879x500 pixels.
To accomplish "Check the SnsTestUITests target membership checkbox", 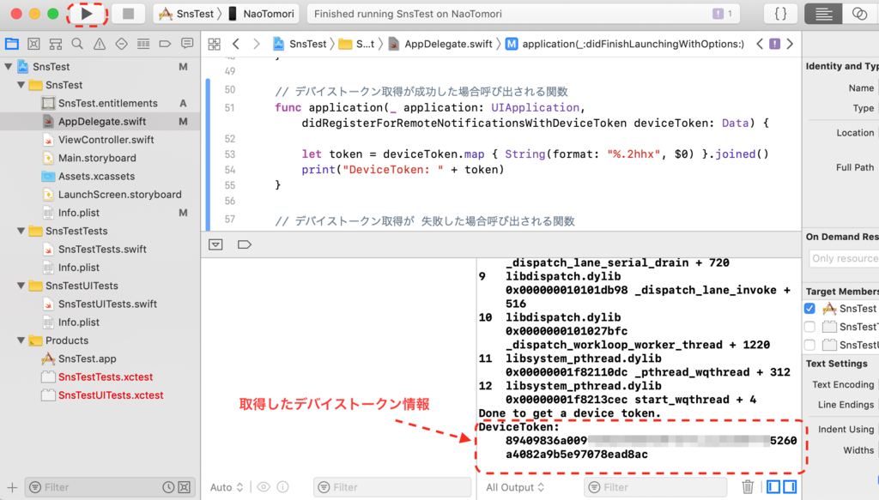I will [x=809, y=345].
